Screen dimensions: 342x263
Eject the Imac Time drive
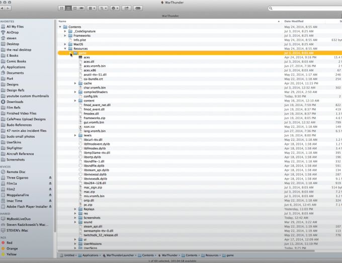pyautogui.click(x=50, y=201)
